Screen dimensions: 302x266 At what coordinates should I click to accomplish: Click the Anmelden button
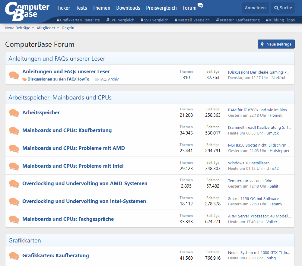click(x=255, y=8)
